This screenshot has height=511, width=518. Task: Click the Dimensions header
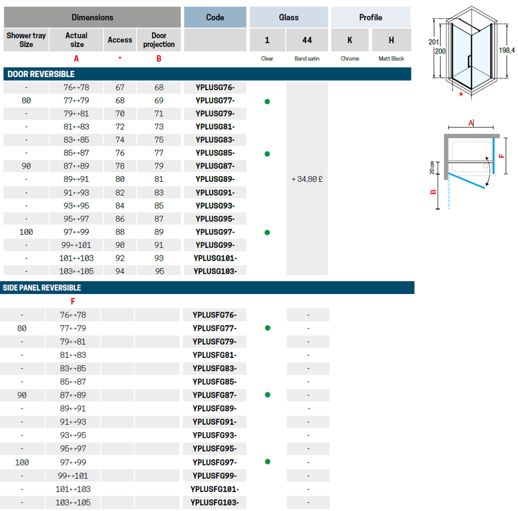(92, 17)
